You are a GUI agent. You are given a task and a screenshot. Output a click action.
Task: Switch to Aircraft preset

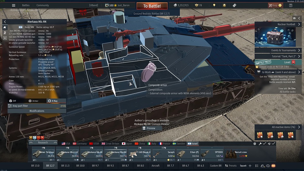pyautogui.click(x=155, y=166)
